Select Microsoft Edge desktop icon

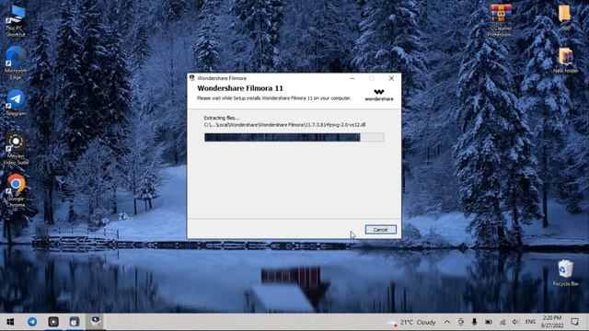tap(16, 63)
